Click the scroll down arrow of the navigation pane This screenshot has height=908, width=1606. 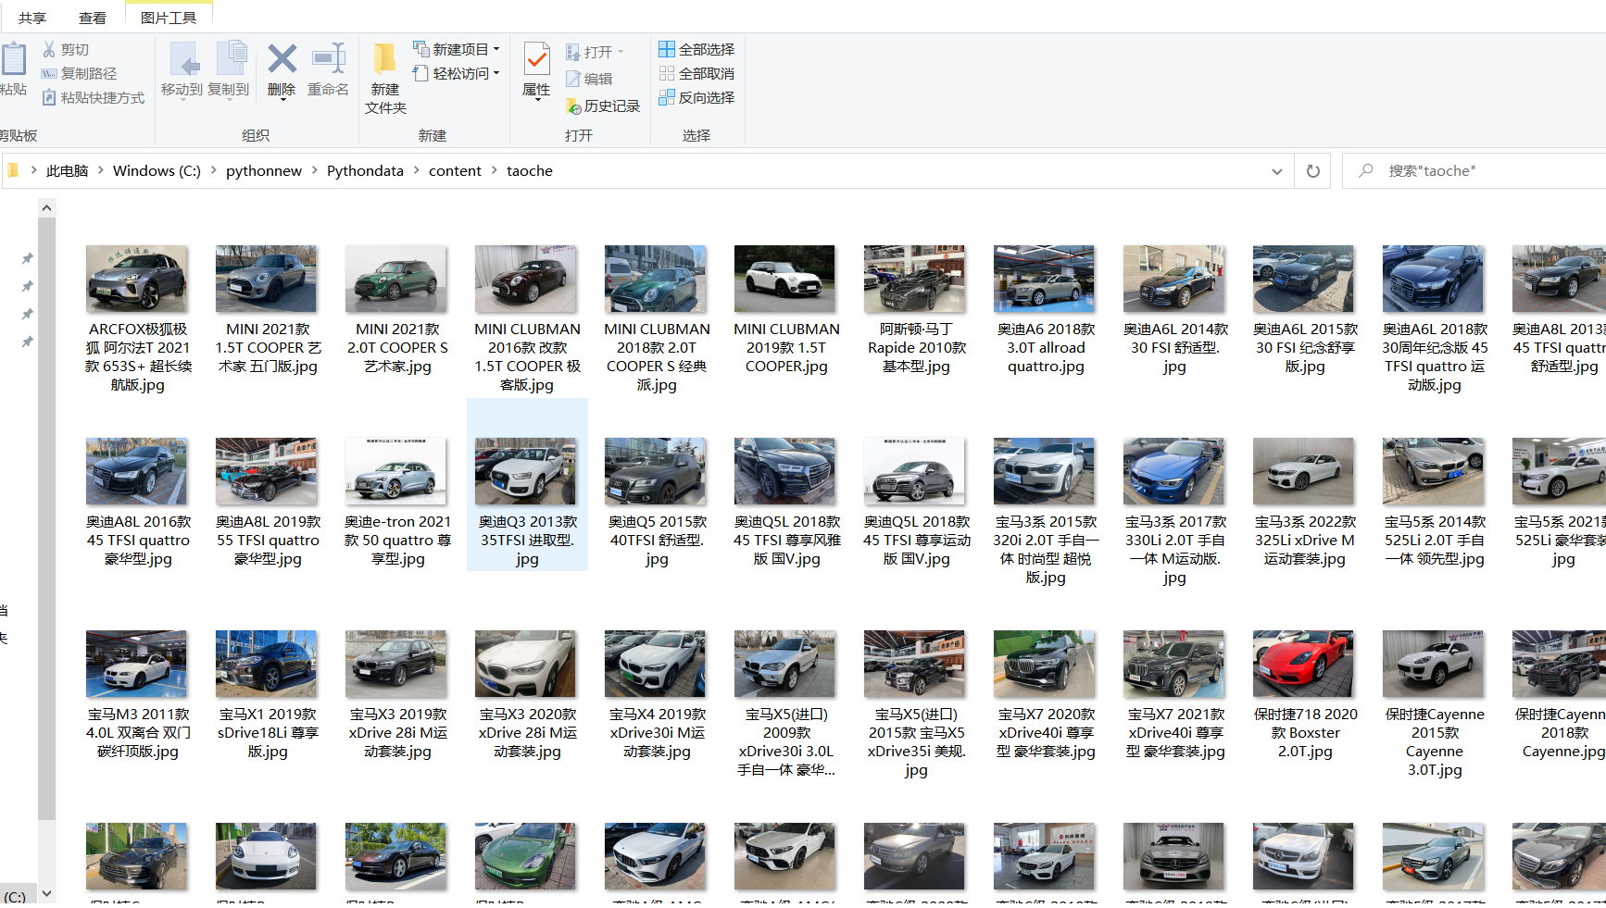47,894
